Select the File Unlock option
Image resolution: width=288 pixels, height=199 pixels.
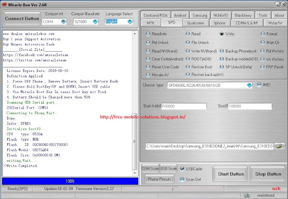[x=188, y=43]
